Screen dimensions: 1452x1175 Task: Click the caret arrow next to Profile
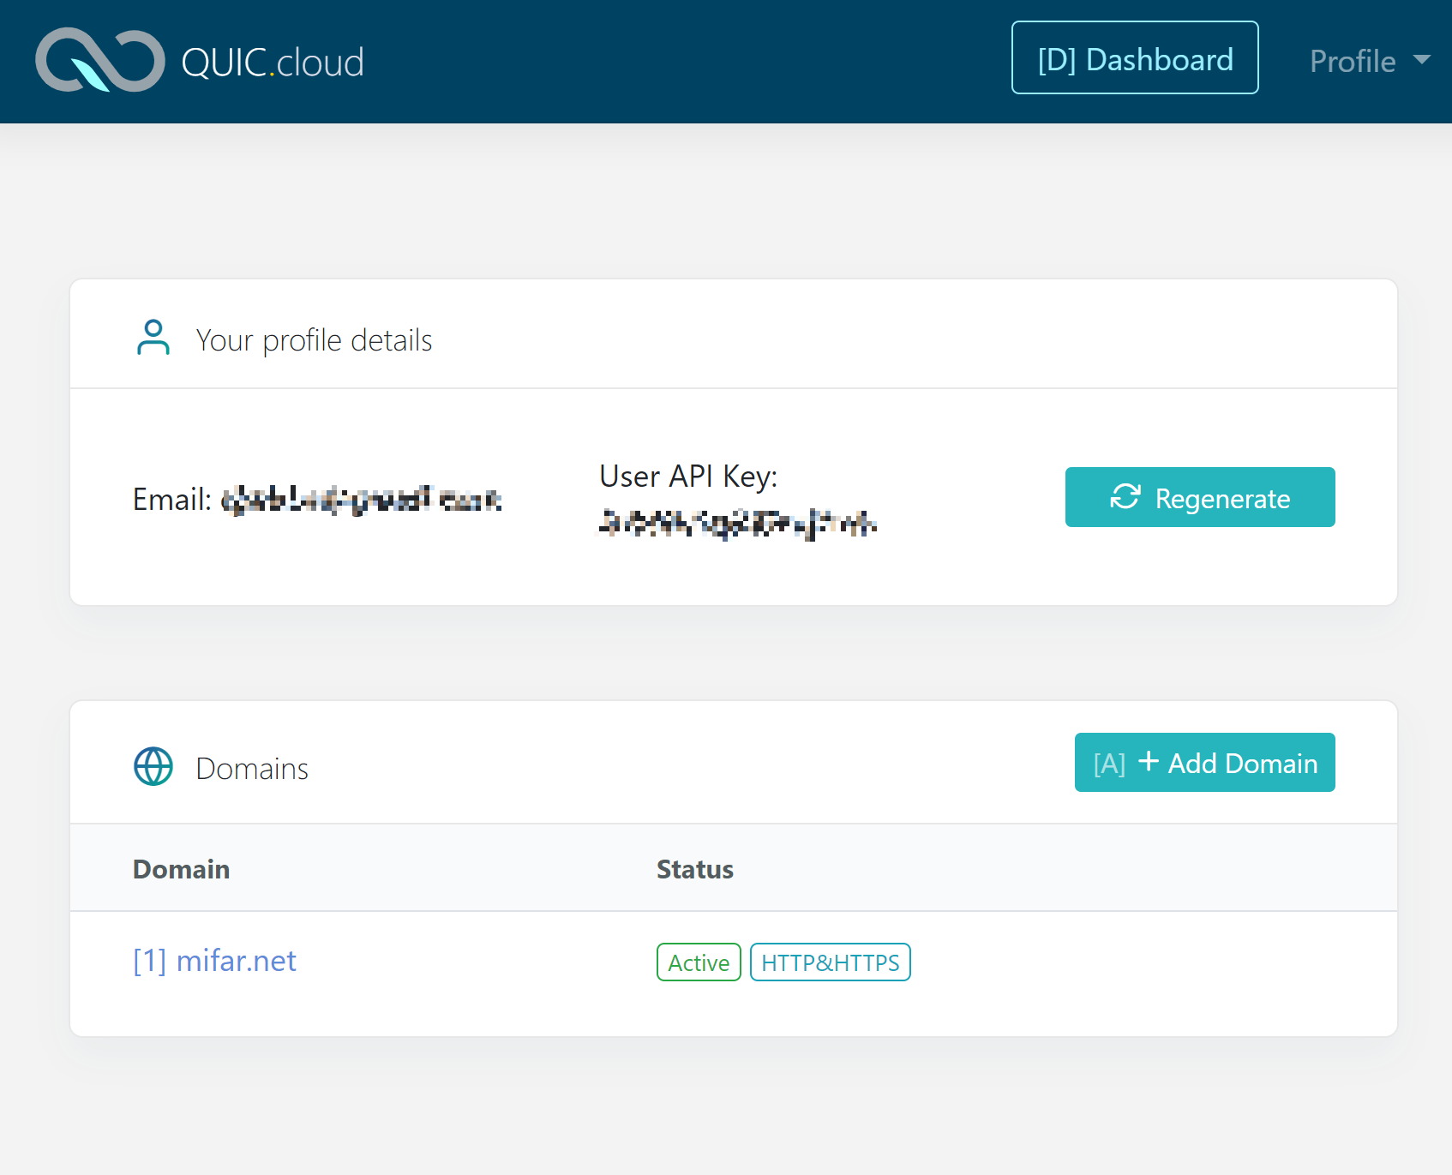pos(1422,60)
